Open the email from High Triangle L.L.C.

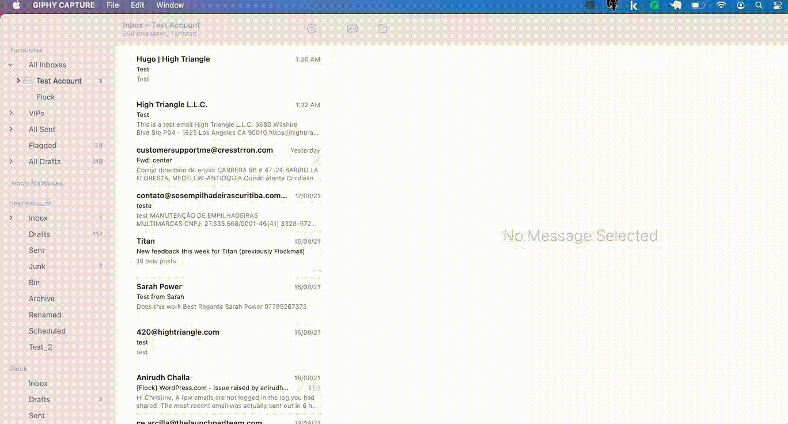[228, 119]
